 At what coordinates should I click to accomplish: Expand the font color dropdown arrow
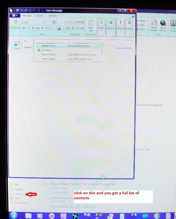63,28
